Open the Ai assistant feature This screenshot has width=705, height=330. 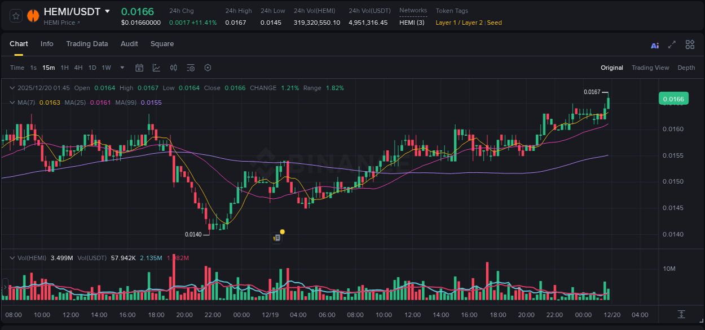click(x=655, y=44)
